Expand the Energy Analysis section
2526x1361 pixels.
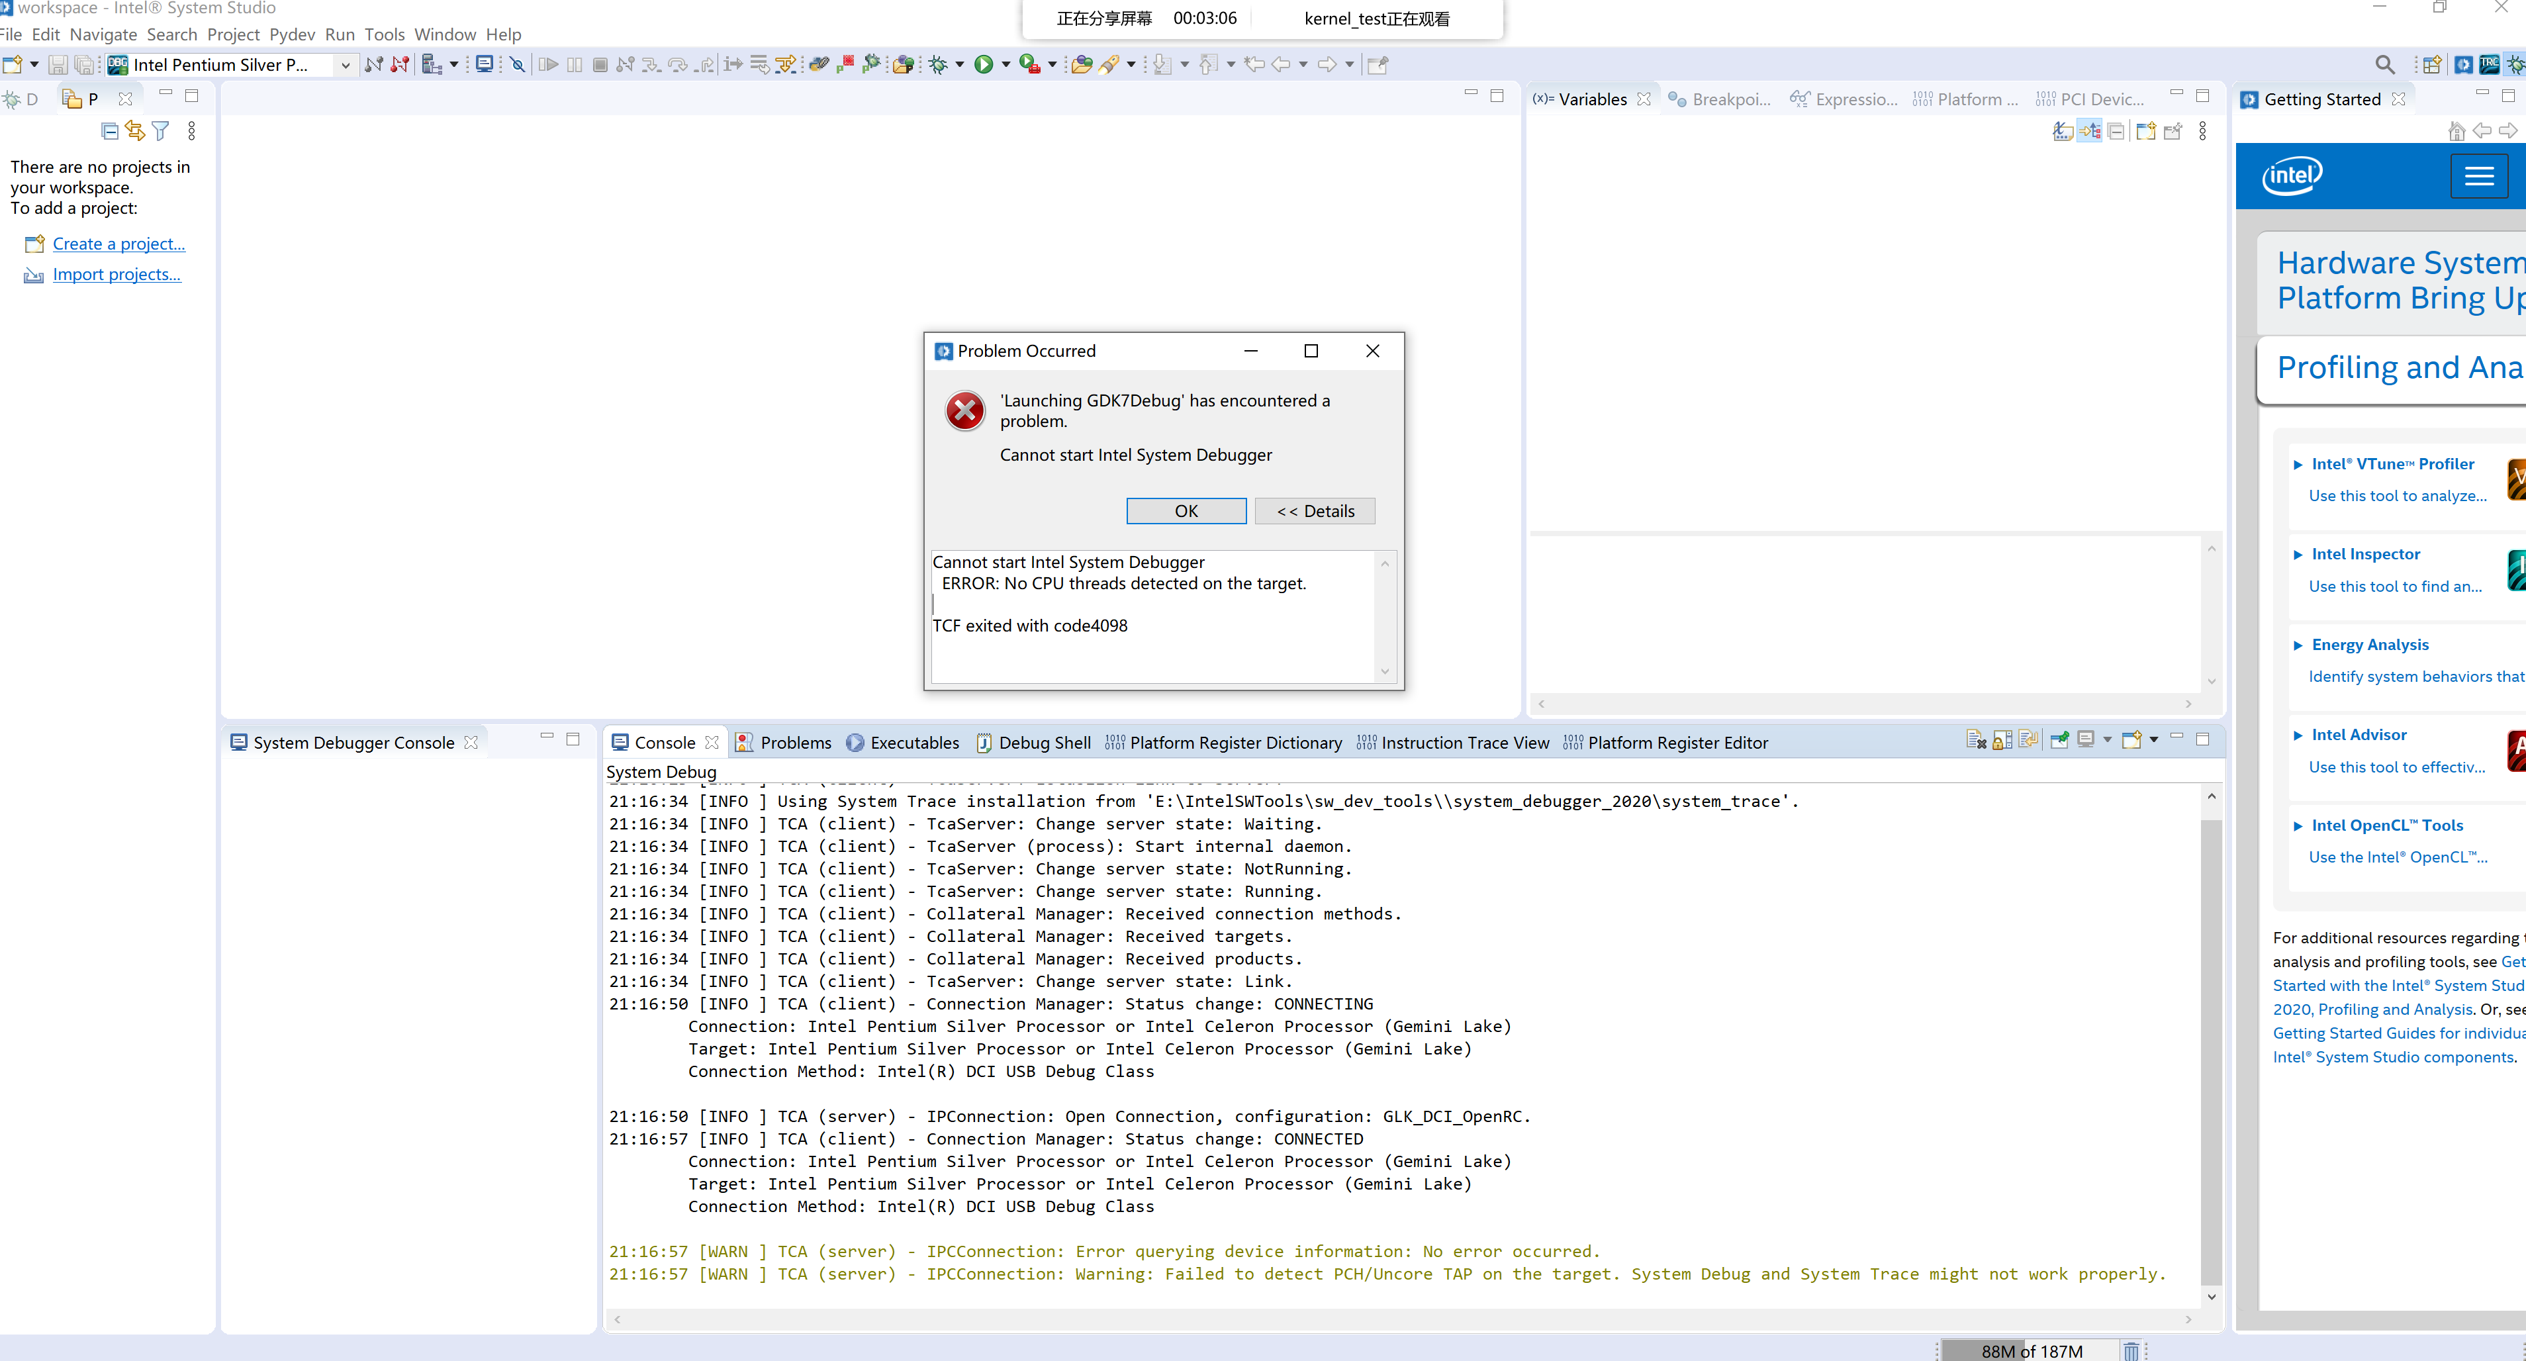2298,645
